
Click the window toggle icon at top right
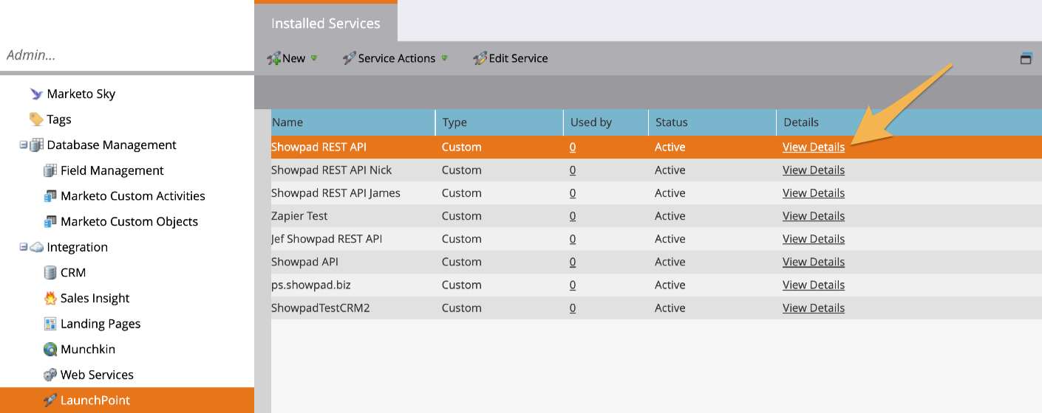pyautogui.click(x=1026, y=58)
